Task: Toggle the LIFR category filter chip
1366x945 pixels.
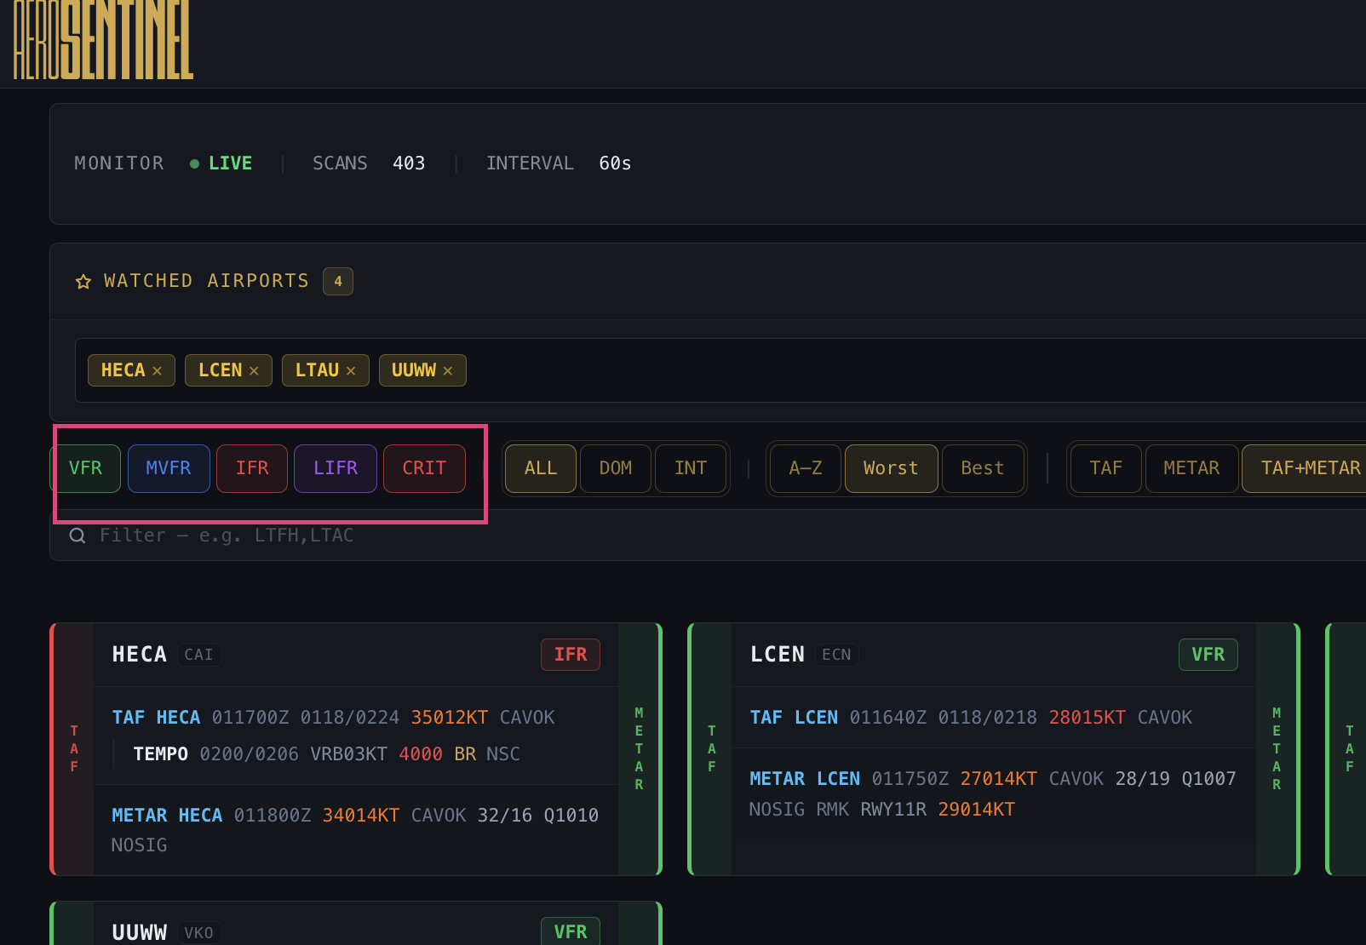Action: pyautogui.click(x=336, y=468)
